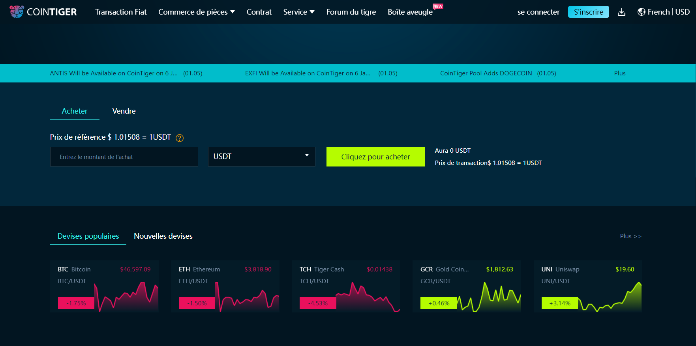Switch to Nouvelles devises tab
This screenshot has width=696, height=346.
point(163,236)
